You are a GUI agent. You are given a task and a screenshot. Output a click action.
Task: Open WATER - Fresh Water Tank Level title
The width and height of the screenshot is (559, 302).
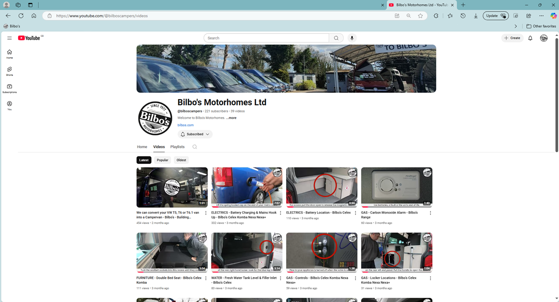pos(244,280)
